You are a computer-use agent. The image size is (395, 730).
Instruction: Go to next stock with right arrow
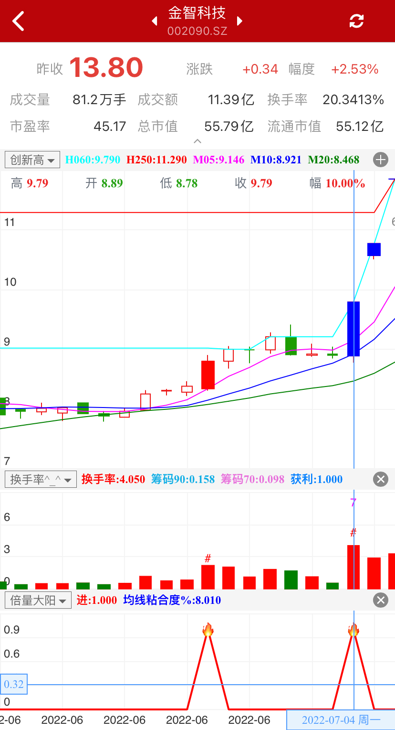click(240, 21)
